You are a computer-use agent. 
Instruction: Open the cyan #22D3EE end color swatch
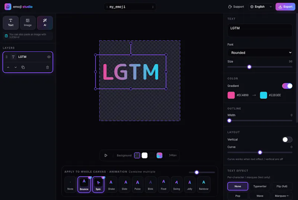coord(263,95)
